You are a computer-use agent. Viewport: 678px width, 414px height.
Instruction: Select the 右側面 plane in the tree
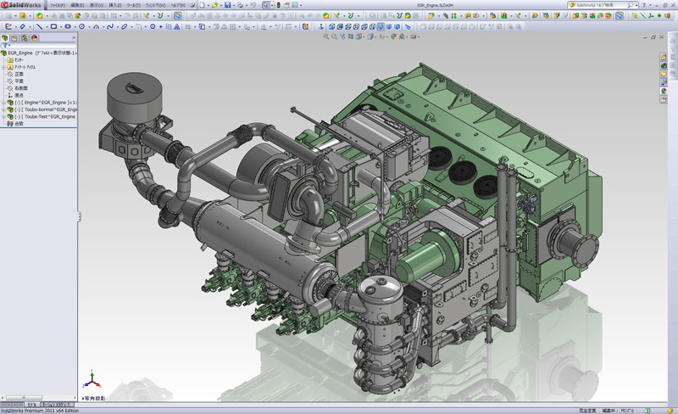[21, 88]
